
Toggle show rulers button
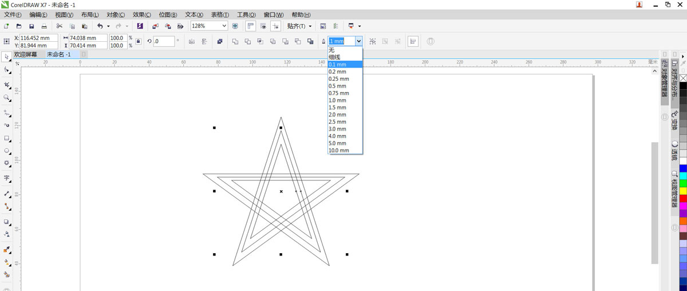click(x=250, y=26)
